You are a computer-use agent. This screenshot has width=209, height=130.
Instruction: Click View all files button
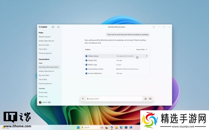(x=142, y=50)
